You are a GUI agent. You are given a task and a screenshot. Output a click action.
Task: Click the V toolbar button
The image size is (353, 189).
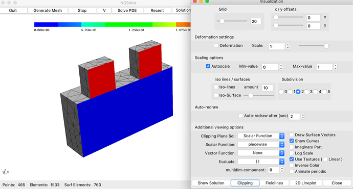pyautogui.click(x=104, y=10)
